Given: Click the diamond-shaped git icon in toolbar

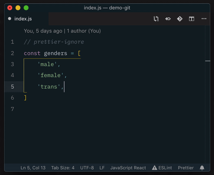Looking at the screenshot, I should [180, 19].
